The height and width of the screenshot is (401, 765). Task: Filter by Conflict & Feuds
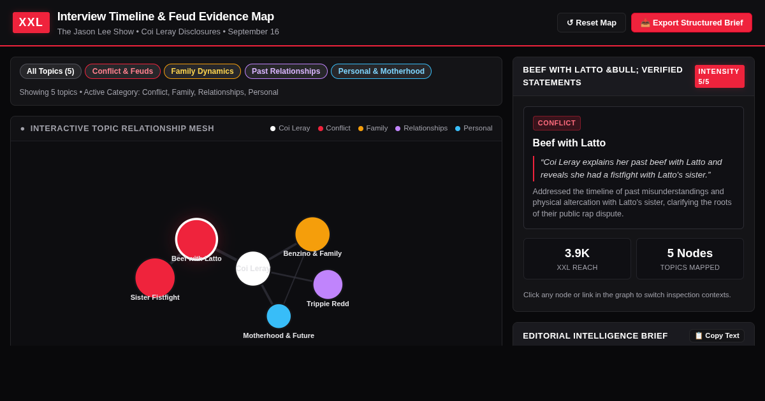point(122,71)
